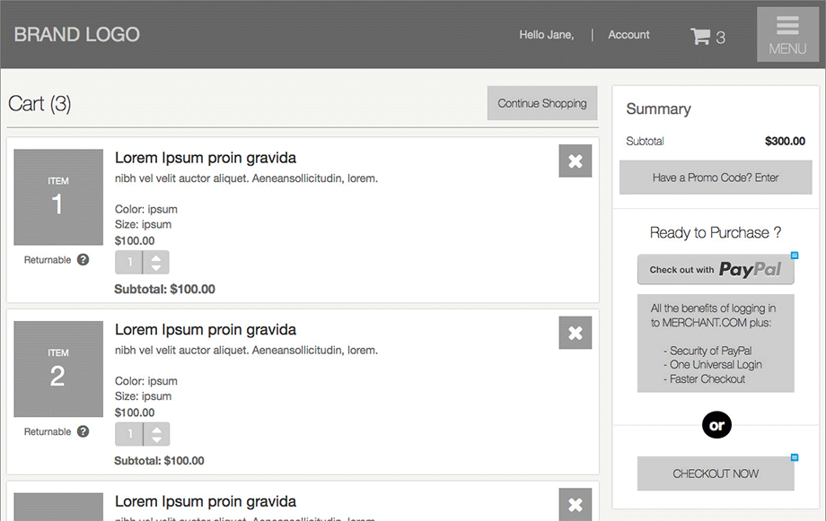The width and height of the screenshot is (826, 521).
Task: Open the Account link in header
Action: (x=628, y=35)
